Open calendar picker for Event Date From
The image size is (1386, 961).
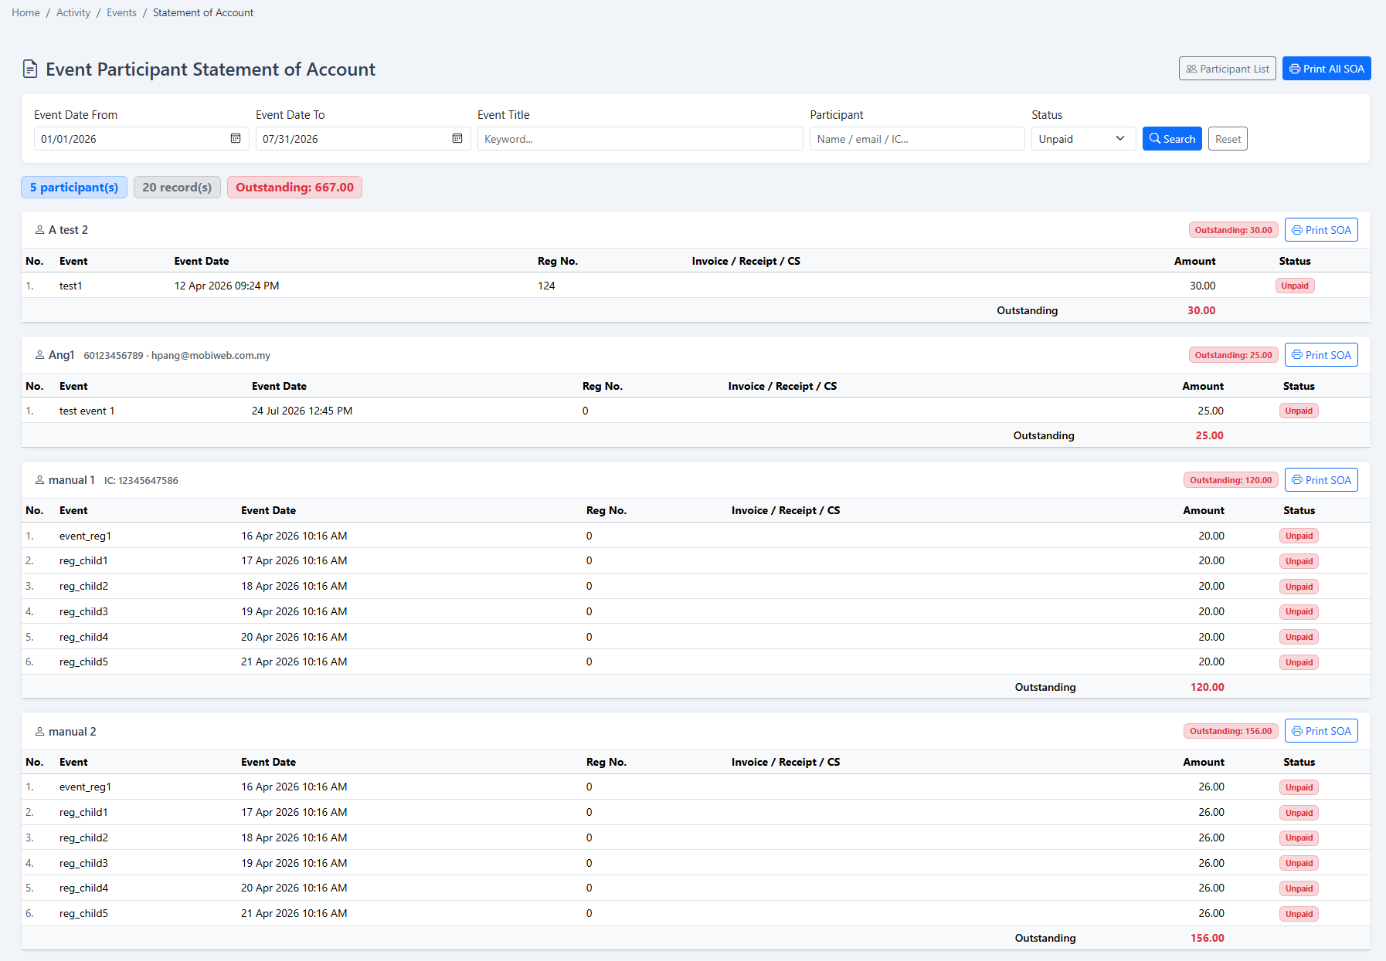tap(236, 138)
